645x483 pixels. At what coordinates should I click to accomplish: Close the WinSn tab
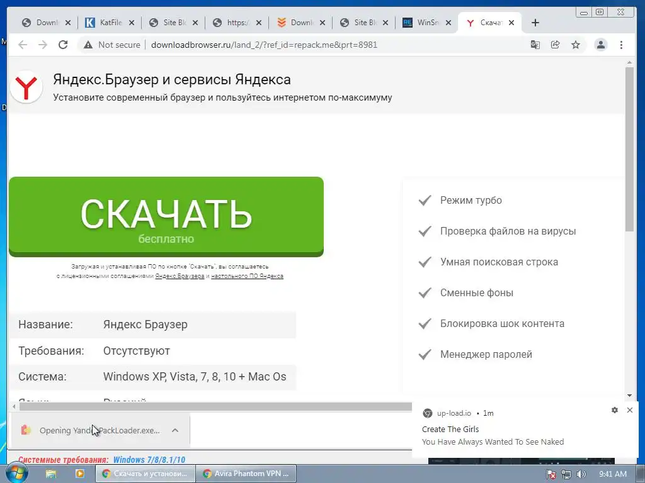[448, 23]
